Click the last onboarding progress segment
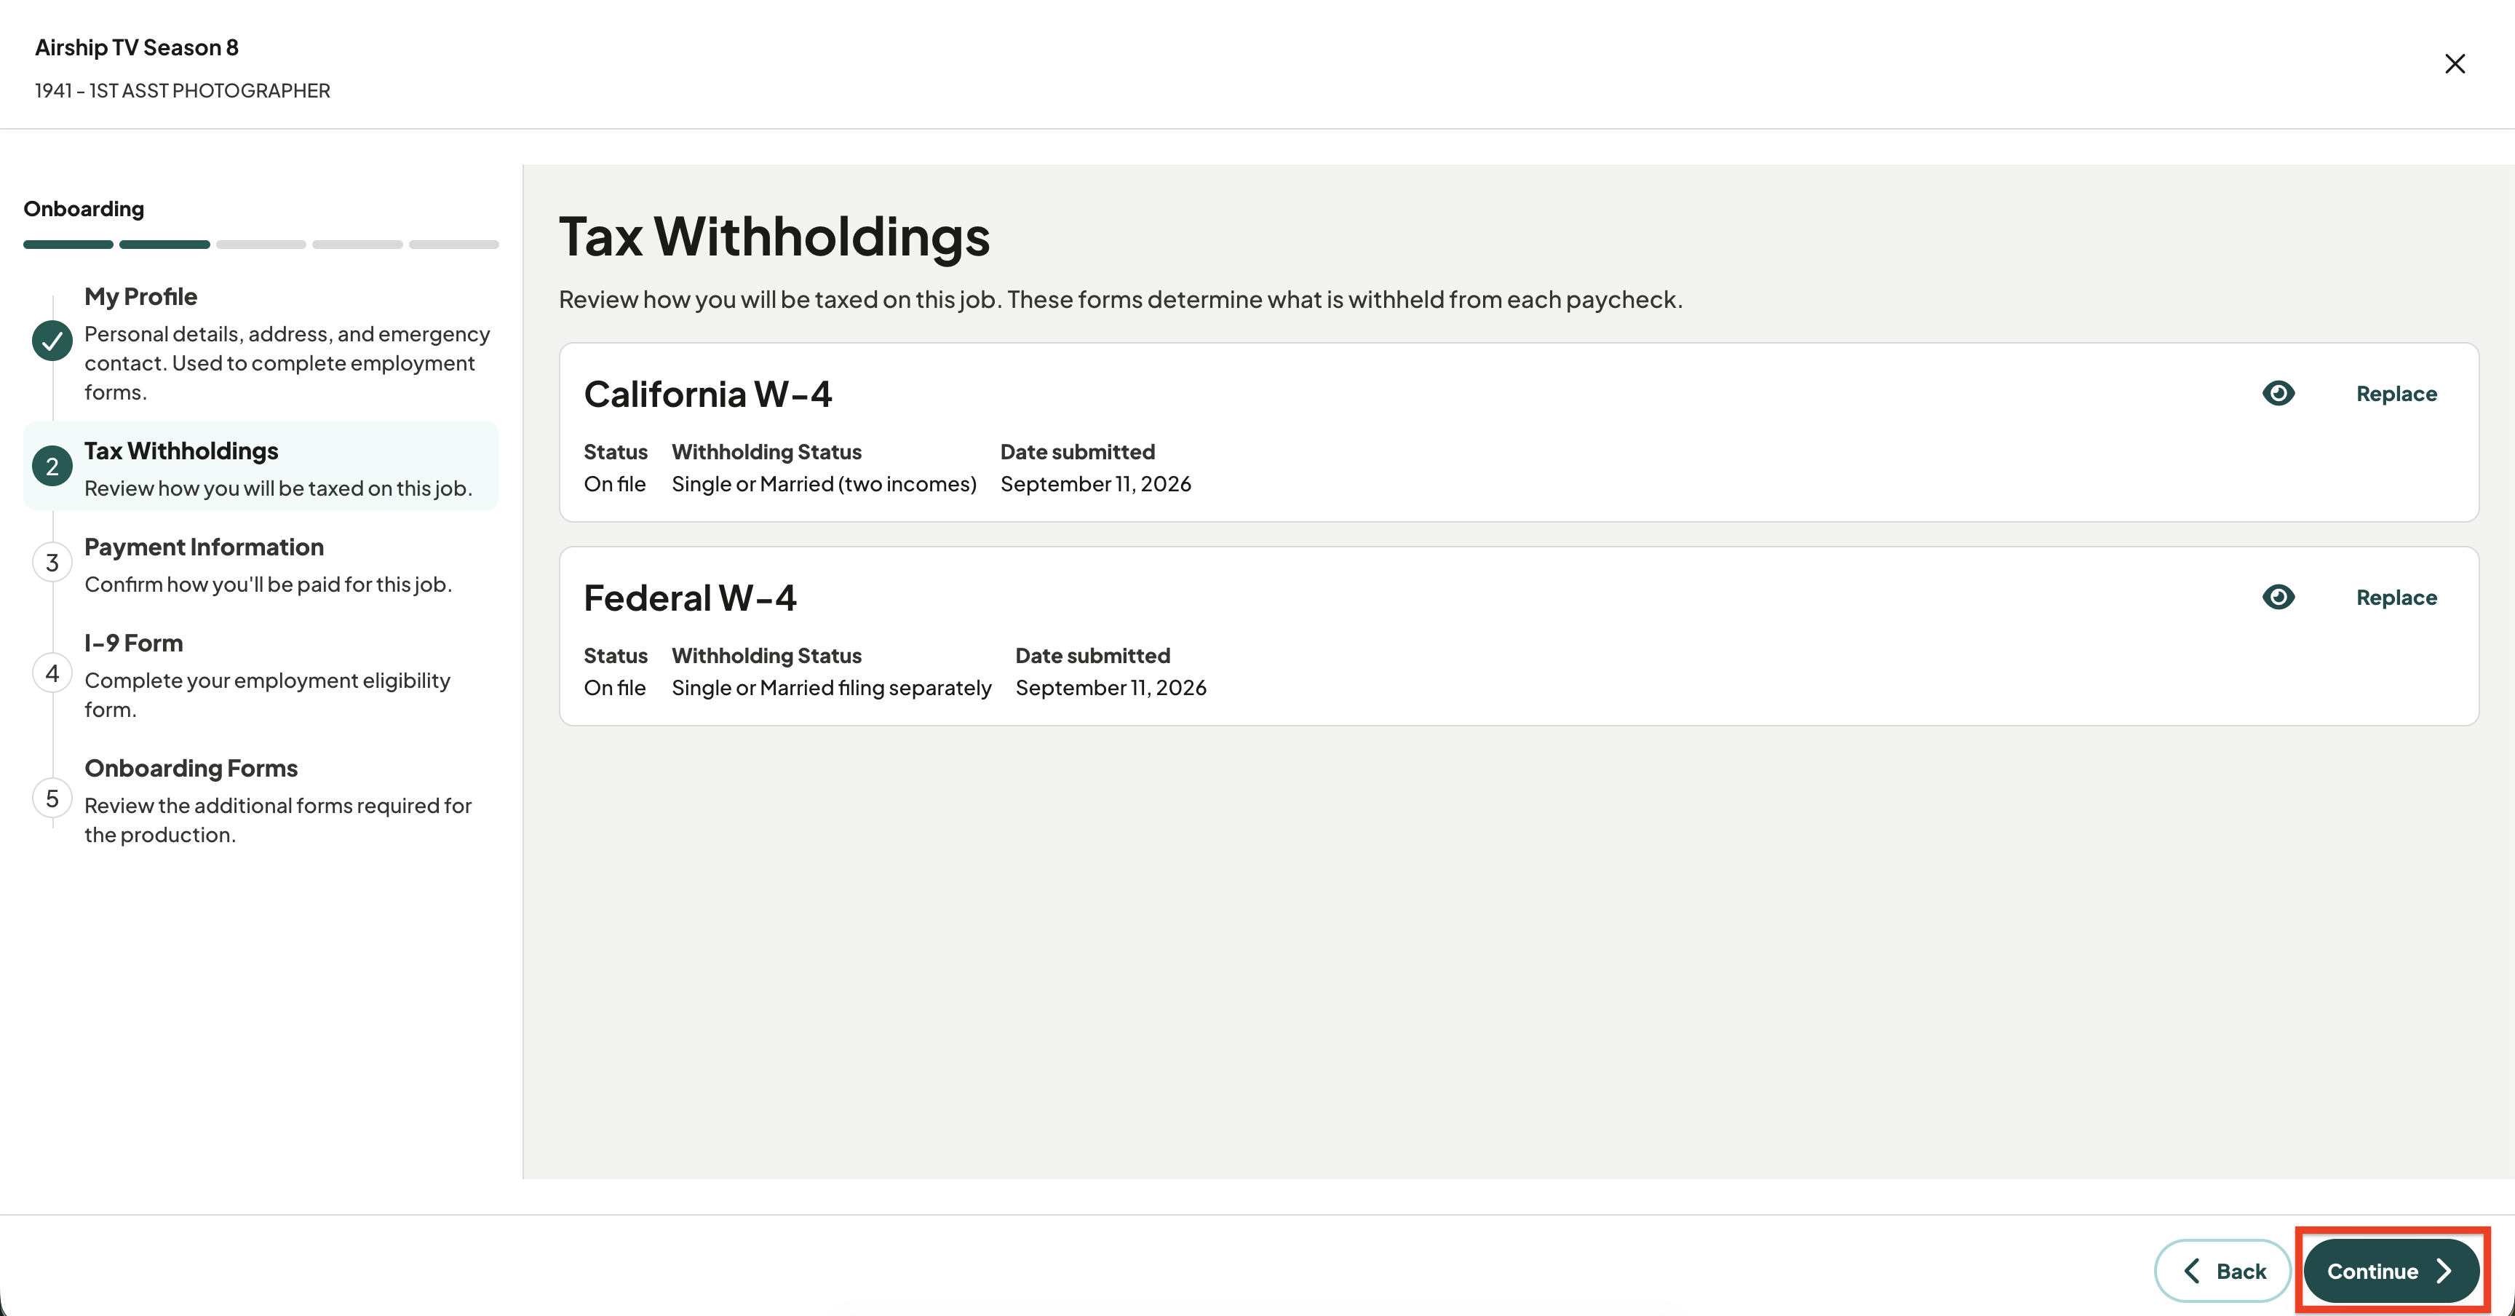Viewport: 2515px width, 1316px height. click(x=454, y=244)
